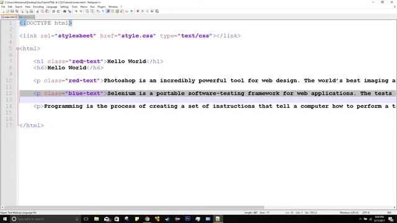This screenshot has width=397, height=223.
Task: Toggle the highlighted indent guide icon
Action: click(x=108, y=11)
